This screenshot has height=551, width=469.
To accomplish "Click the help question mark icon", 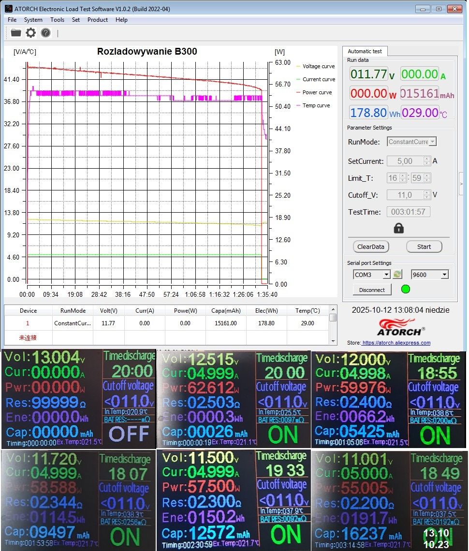I will click(46, 33).
